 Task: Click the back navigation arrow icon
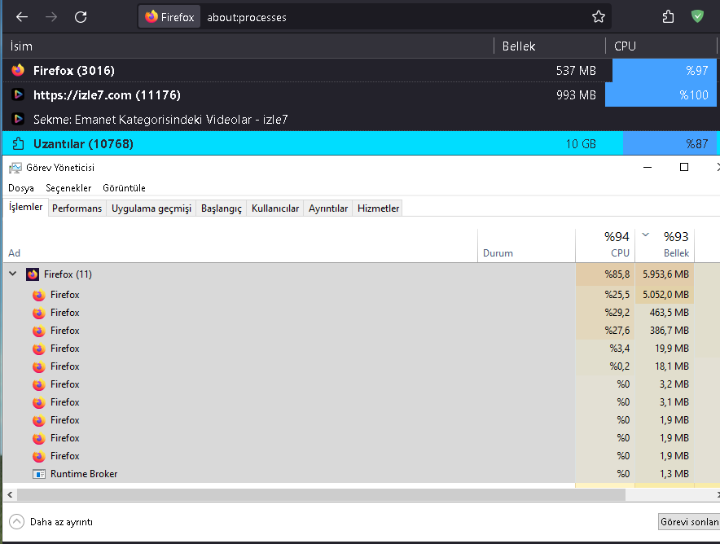pyautogui.click(x=21, y=16)
